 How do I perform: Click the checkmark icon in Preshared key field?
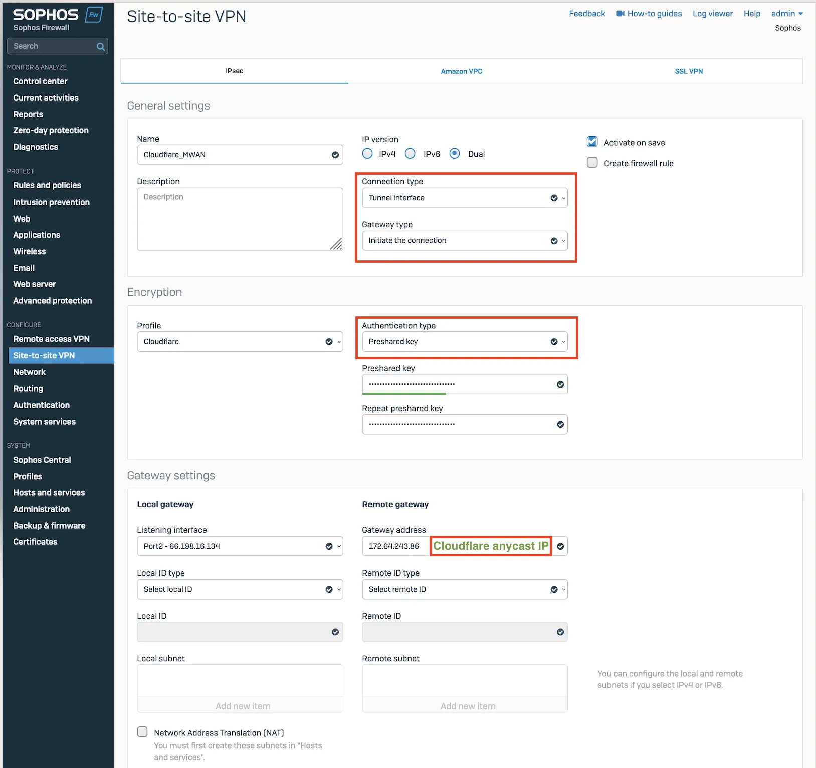[x=560, y=385]
